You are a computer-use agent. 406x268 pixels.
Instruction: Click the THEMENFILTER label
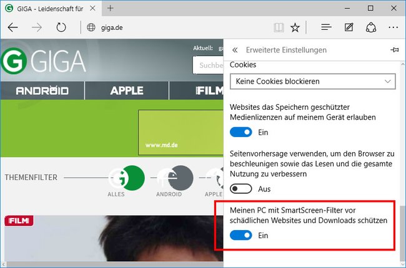[31, 178]
